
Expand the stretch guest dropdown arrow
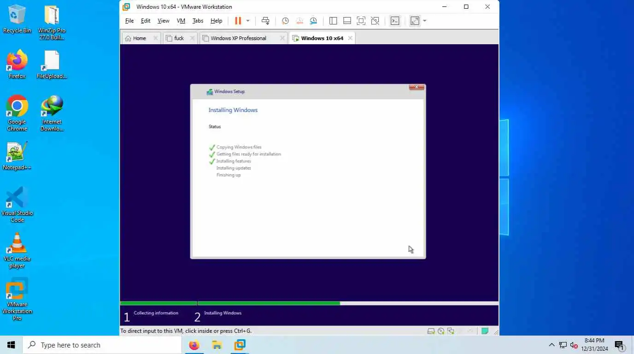tap(425, 21)
